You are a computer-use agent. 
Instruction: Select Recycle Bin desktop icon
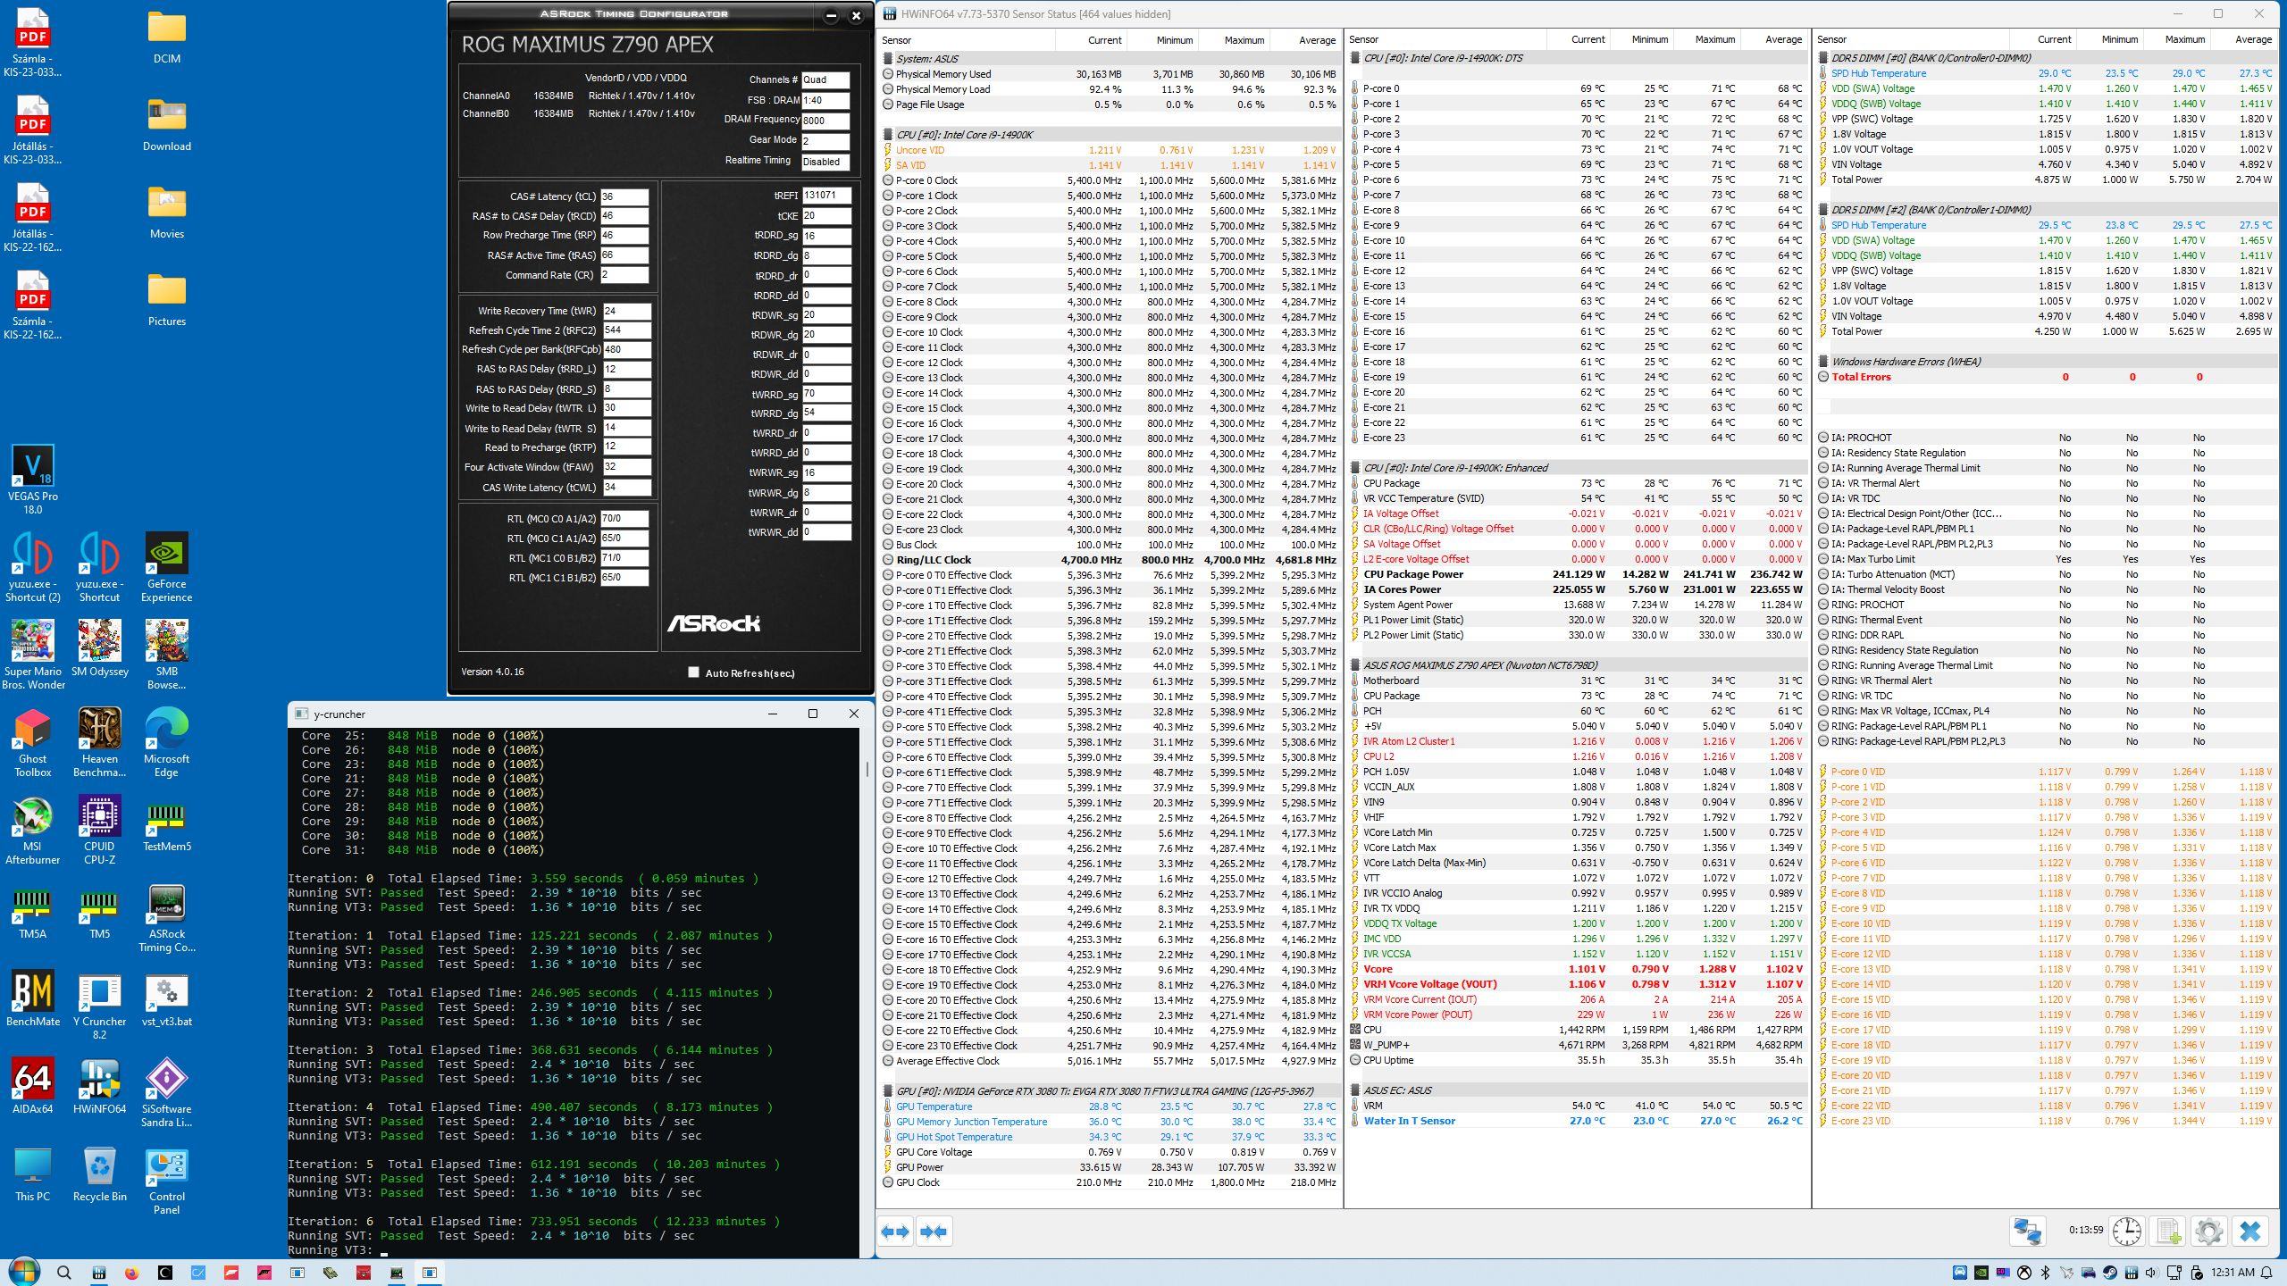point(99,1173)
